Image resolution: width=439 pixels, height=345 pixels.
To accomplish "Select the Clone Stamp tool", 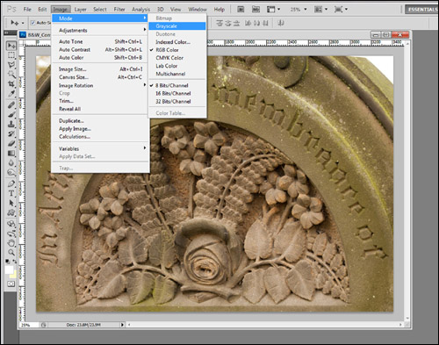I will 11,124.
